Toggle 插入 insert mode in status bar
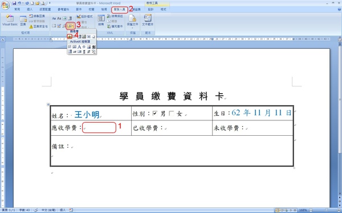 [x=63, y=210]
